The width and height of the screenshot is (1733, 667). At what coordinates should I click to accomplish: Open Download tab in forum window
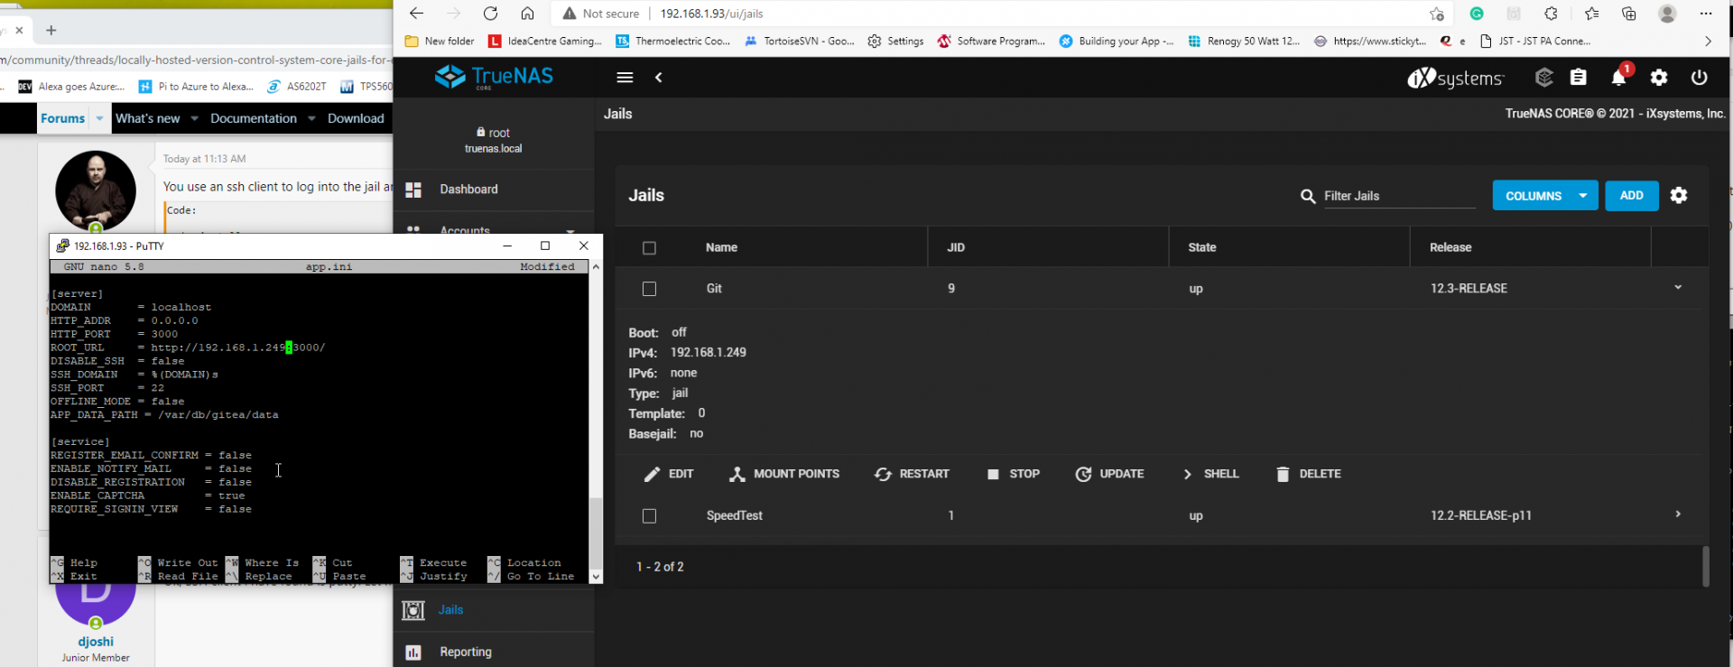[356, 118]
